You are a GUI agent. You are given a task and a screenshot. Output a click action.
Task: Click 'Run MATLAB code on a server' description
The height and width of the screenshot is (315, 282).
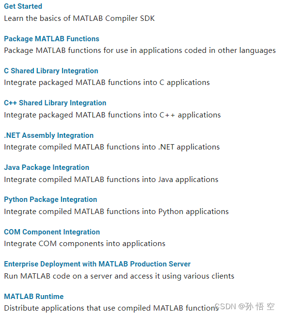(x=119, y=276)
